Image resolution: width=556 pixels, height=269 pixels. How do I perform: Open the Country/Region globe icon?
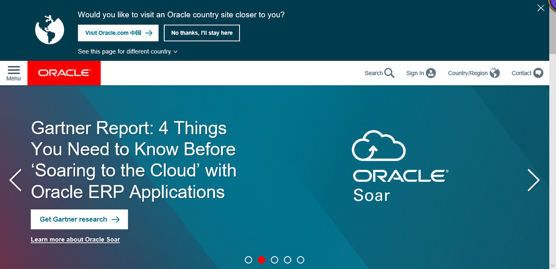[495, 73]
